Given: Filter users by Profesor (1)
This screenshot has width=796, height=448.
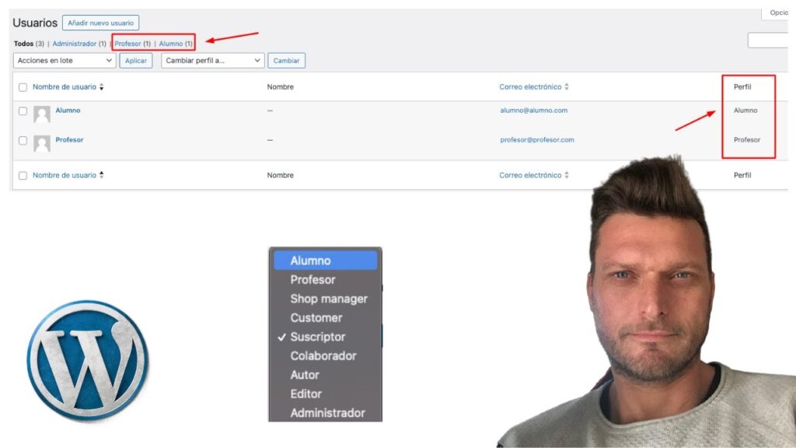Looking at the screenshot, I should [132, 44].
